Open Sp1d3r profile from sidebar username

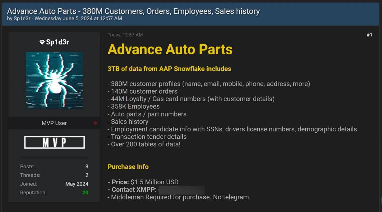[58, 42]
